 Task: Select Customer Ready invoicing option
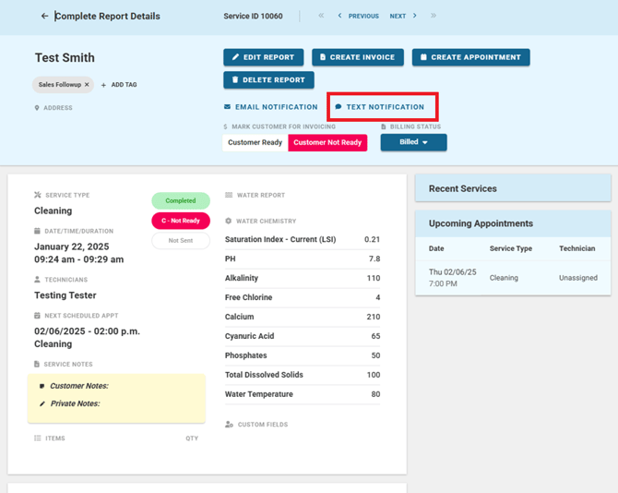256,142
